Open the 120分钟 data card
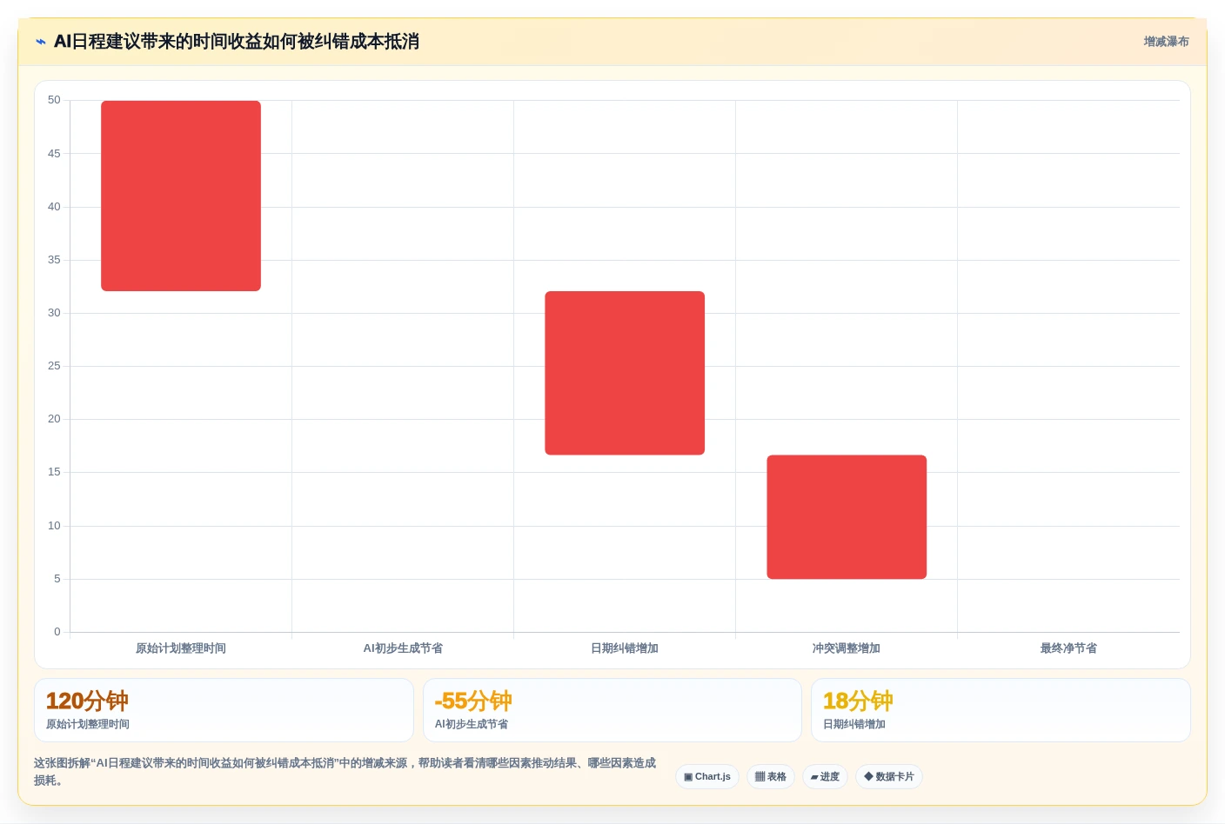 (x=224, y=710)
